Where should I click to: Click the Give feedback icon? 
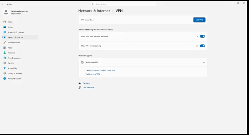click(x=80, y=88)
